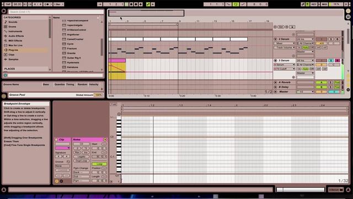Screen dimensions: 353x199
Task: Click the transport Stop button
Action: [131, 4]
